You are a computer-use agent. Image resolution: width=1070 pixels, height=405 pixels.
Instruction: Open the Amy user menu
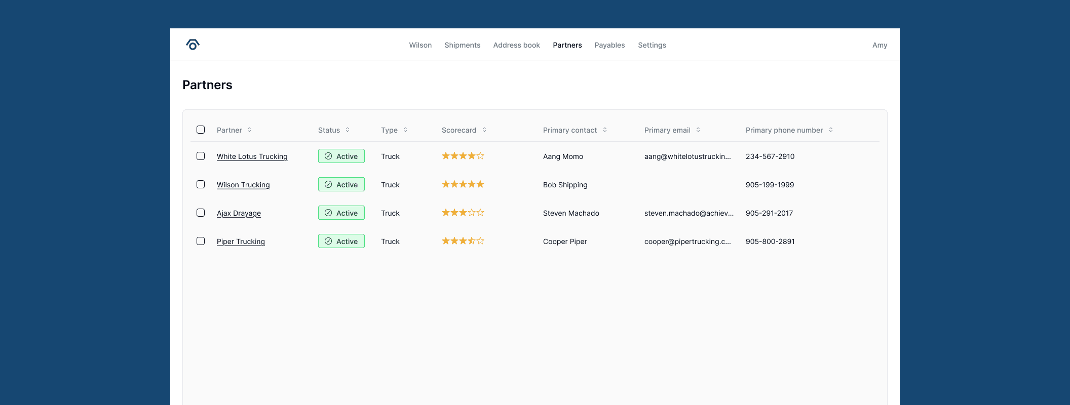[880, 45]
